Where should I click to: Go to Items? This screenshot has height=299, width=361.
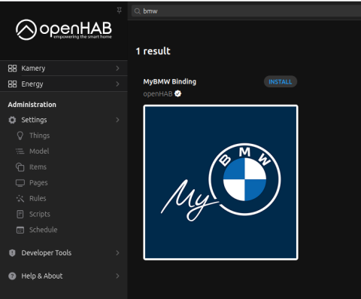64,167
